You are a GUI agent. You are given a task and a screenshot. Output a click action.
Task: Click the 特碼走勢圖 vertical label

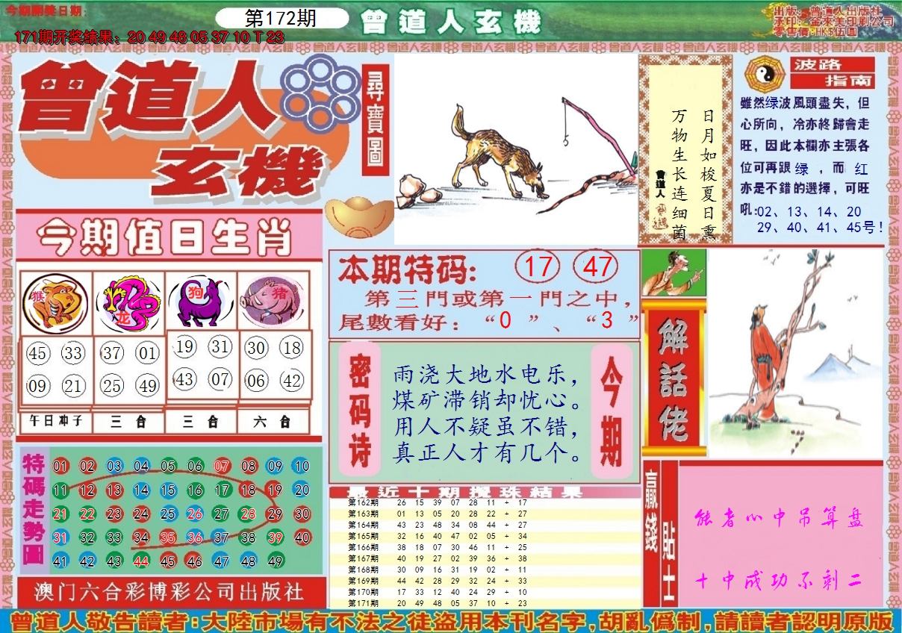tap(34, 510)
